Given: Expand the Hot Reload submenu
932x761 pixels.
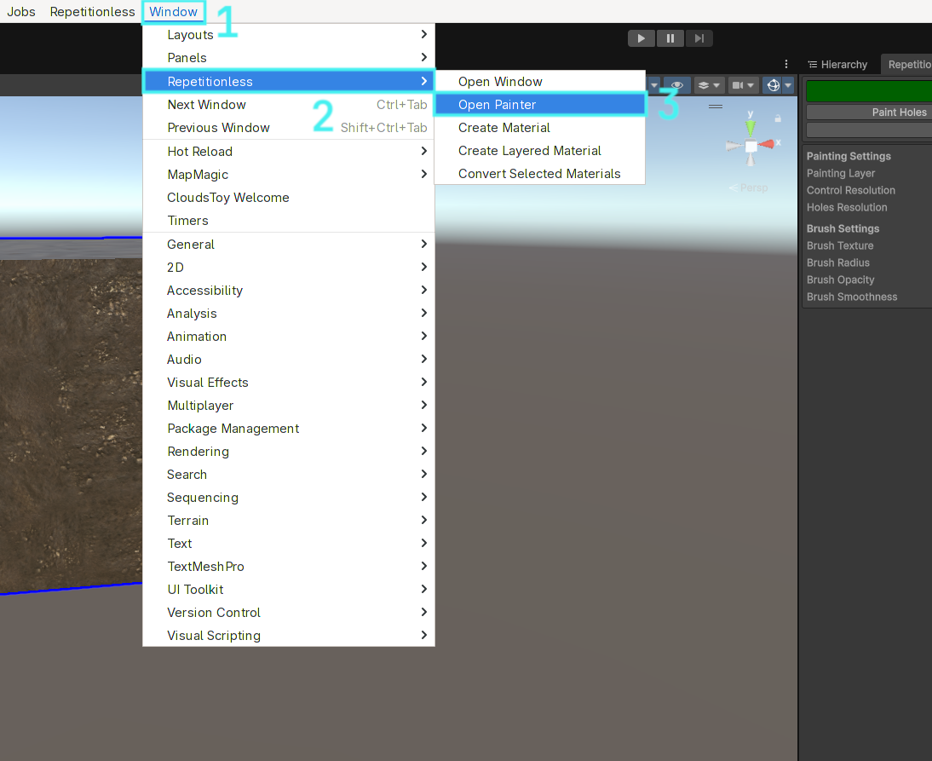Looking at the screenshot, I should tap(289, 152).
